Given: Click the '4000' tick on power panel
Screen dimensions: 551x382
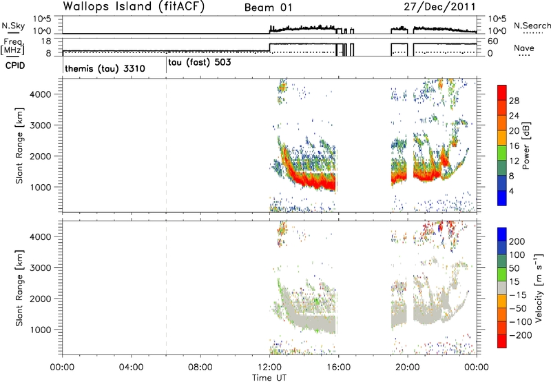Looking at the screenshot, I should point(41,94).
